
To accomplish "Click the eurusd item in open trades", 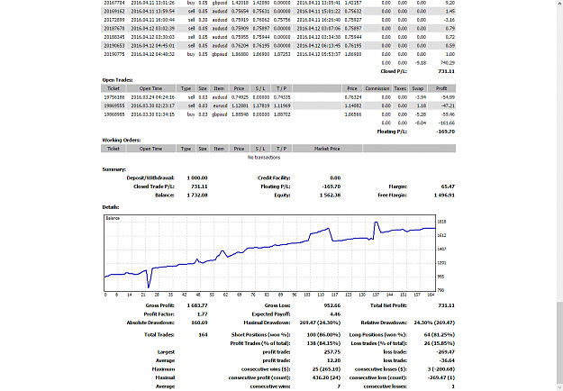I will (220, 106).
